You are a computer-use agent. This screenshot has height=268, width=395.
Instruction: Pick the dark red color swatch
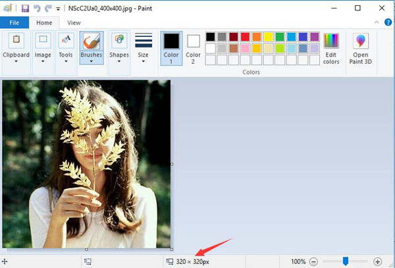(x=234, y=37)
